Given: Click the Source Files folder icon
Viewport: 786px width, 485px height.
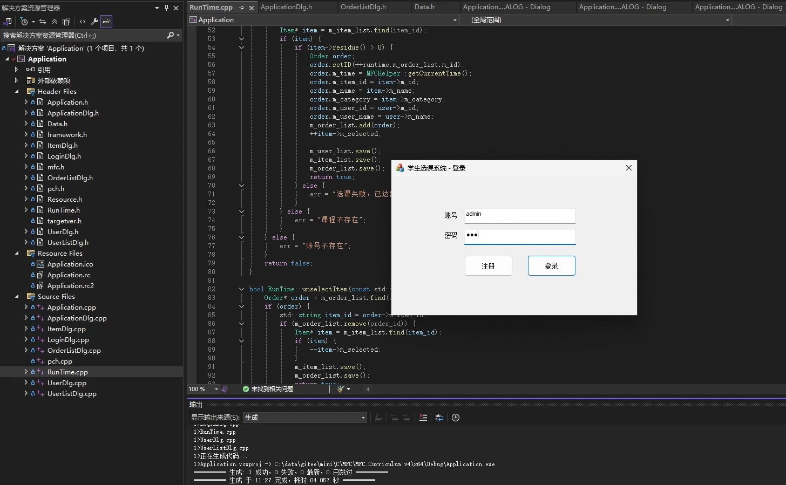Looking at the screenshot, I should 31,297.
